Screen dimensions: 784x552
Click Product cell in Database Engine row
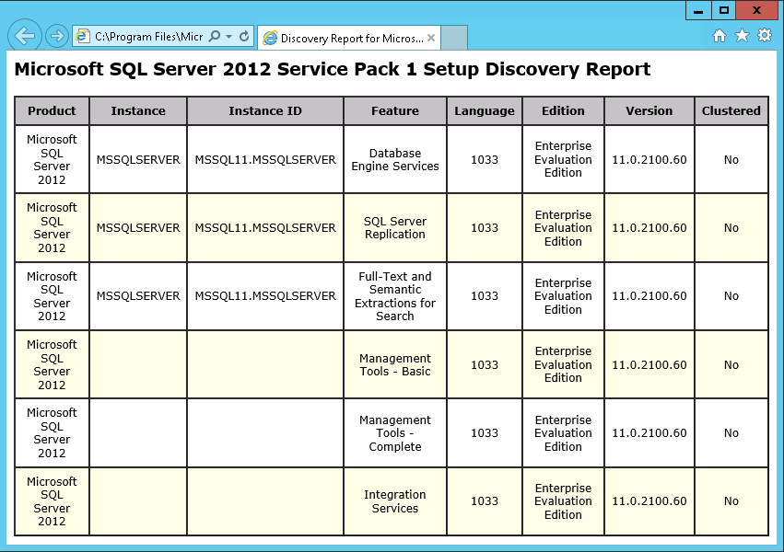[52, 160]
